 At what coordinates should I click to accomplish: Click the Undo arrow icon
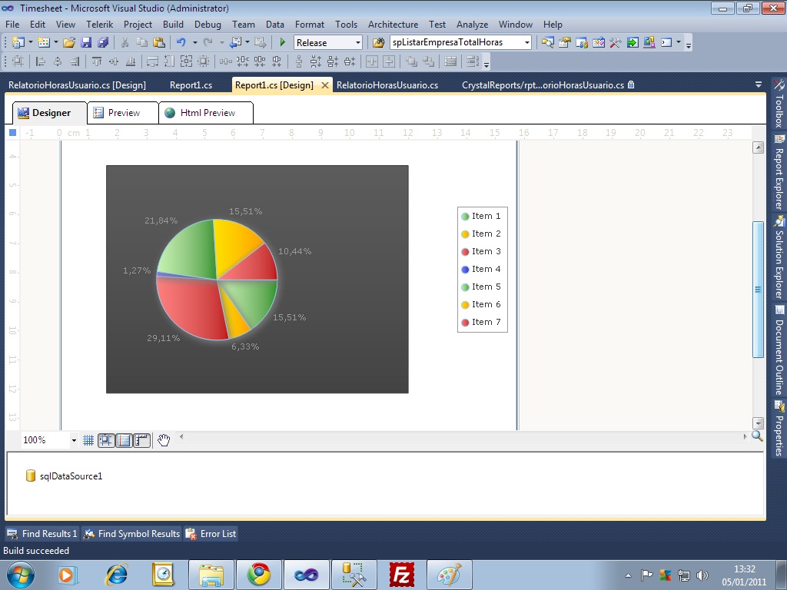click(x=181, y=43)
